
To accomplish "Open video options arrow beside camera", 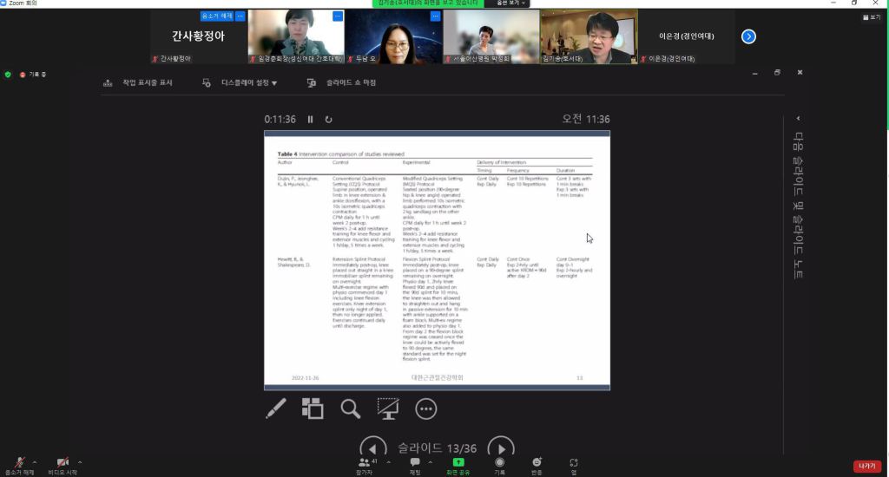I will tap(79, 462).
